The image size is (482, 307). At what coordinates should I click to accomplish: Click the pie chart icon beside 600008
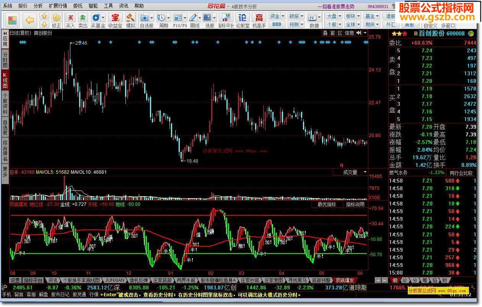click(471, 33)
